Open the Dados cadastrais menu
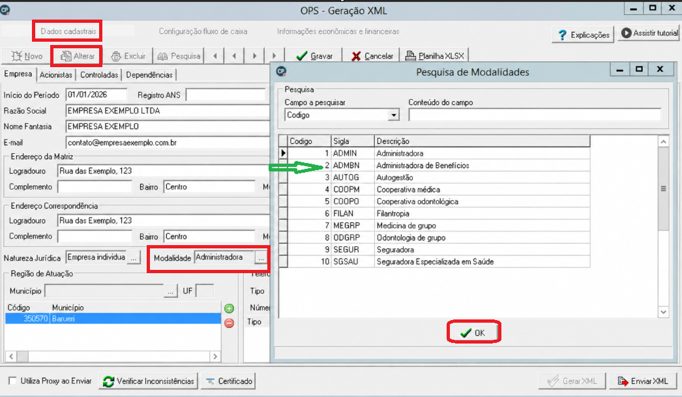The height and width of the screenshot is (397, 682). [68, 31]
